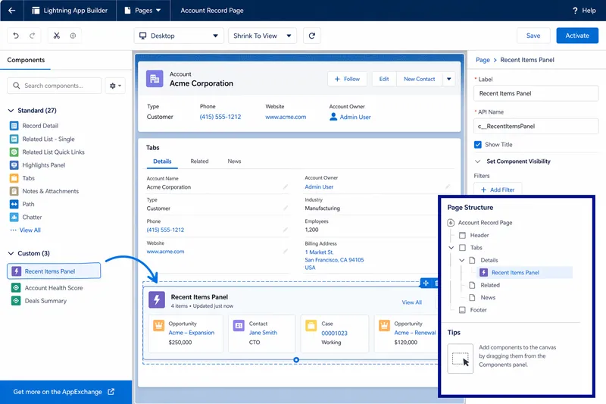Switch to the Details tab
606x404 pixels.
click(162, 161)
